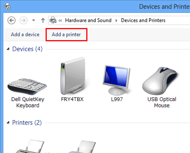
Task: Select the FRY4TBX external drive icon
Action: coord(73,76)
